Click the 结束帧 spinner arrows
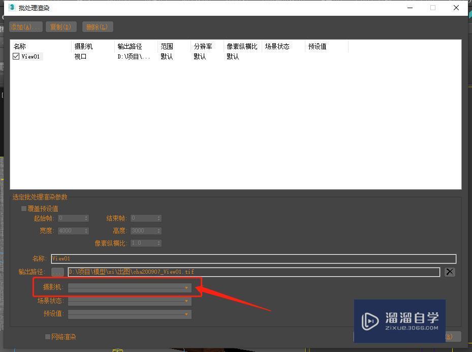Viewport: 472px width, 352px height. coord(159,218)
